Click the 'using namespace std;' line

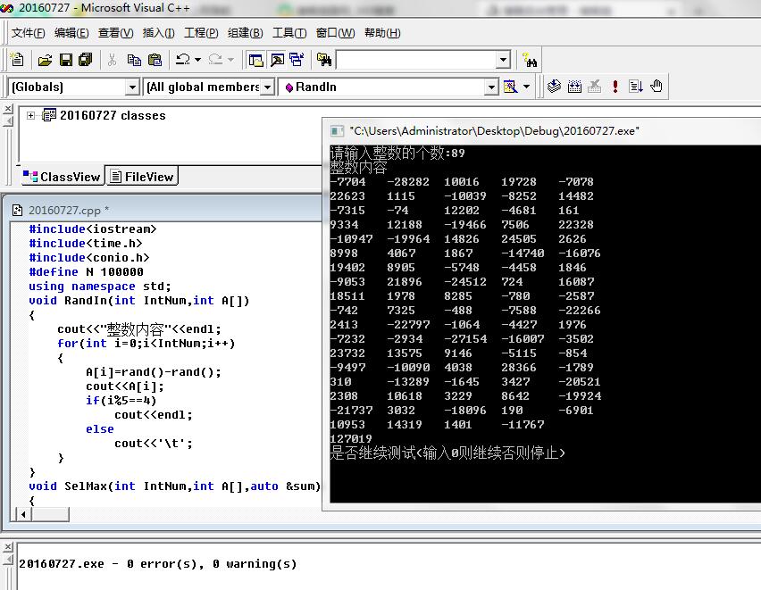point(99,287)
